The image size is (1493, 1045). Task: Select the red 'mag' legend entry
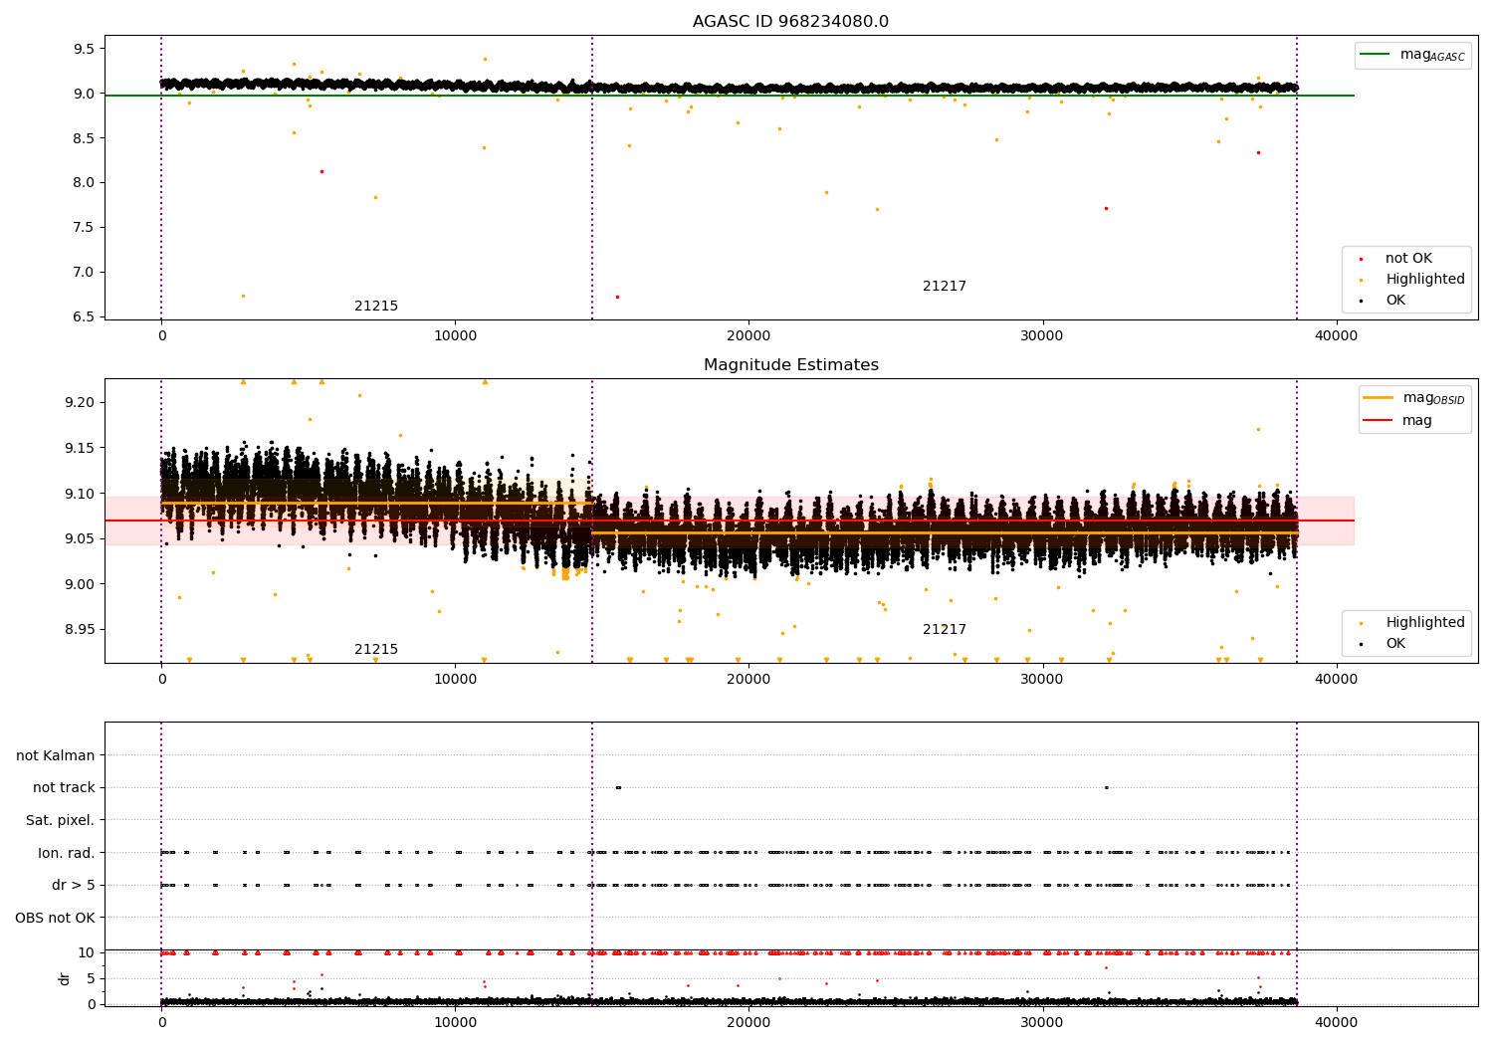[x=1398, y=421]
